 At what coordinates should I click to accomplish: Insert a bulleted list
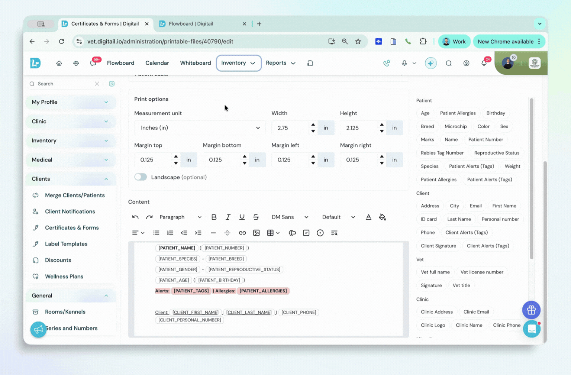pos(156,233)
